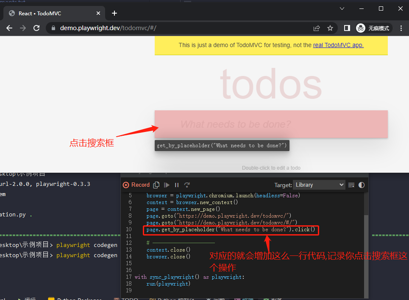Viewport: 409px width, 300px height.
Task: Go back to the previous page
Action: 9,28
